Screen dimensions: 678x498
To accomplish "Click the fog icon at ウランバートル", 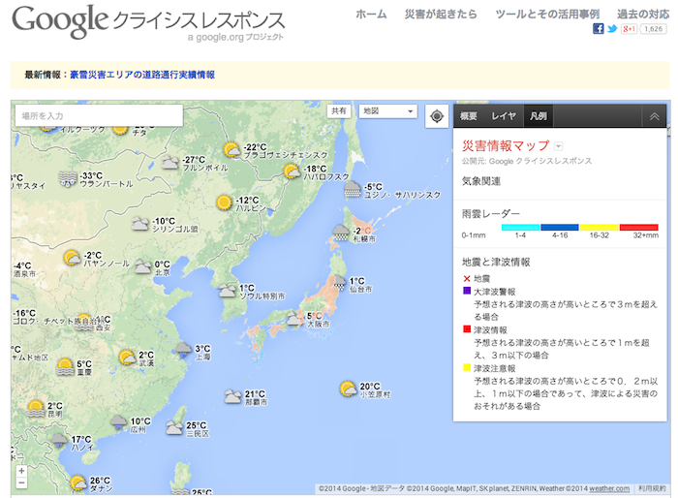I will tap(68, 178).
